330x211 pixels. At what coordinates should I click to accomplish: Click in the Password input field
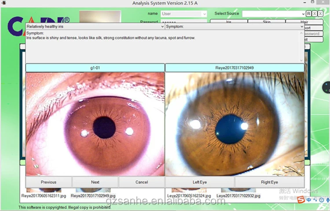coord(183,21)
